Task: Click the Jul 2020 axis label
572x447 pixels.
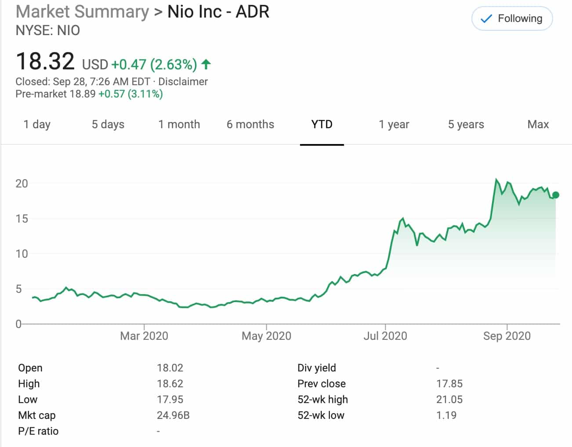Action: pyautogui.click(x=385, y=336)
